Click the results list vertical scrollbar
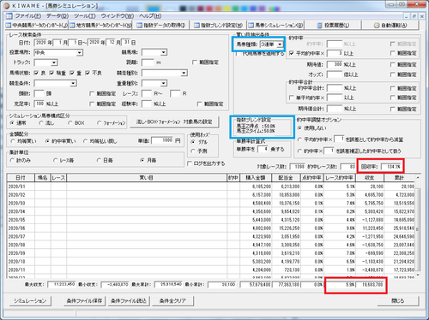 tap(418, 226)
